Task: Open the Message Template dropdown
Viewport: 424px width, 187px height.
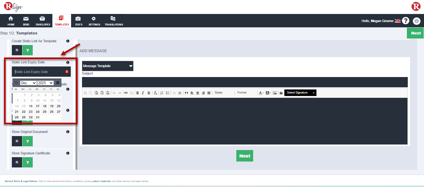Action: pos(108,66)
